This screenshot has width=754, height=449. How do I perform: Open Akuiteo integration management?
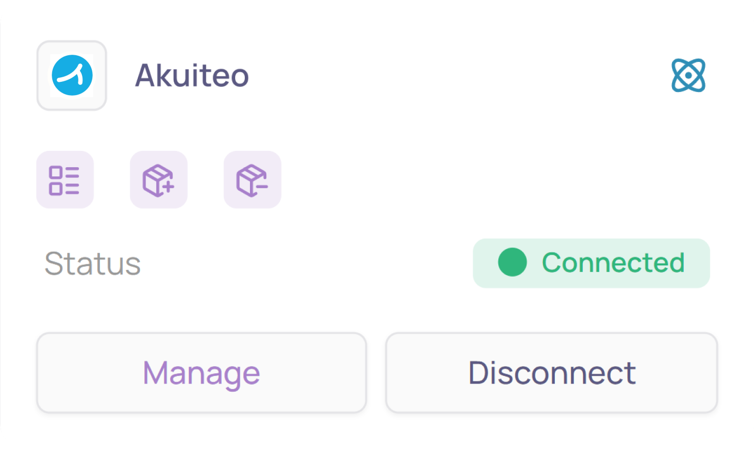(x=201, y=372)
